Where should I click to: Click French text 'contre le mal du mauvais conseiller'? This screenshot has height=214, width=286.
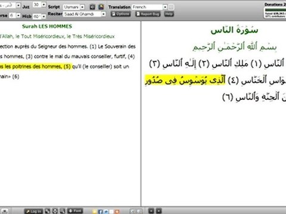click(x=73, y=56)
